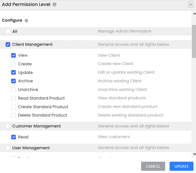Viewport: 196px width, 173px height.
Task: Check the Read Standard Product checkbox
Action: (14, 98)
